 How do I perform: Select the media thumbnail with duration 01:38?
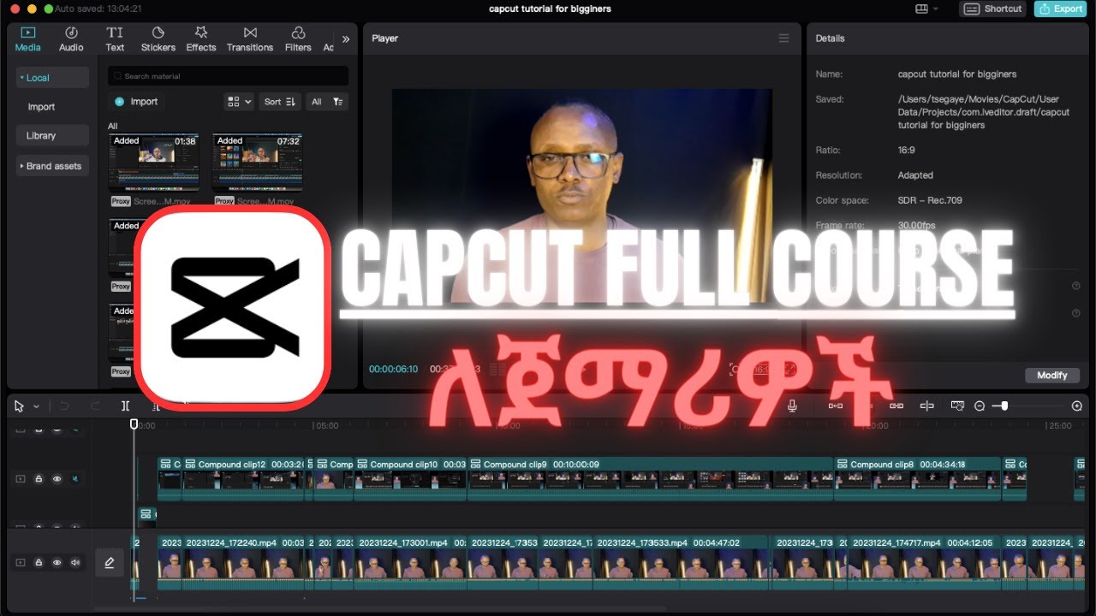(153, 161)
